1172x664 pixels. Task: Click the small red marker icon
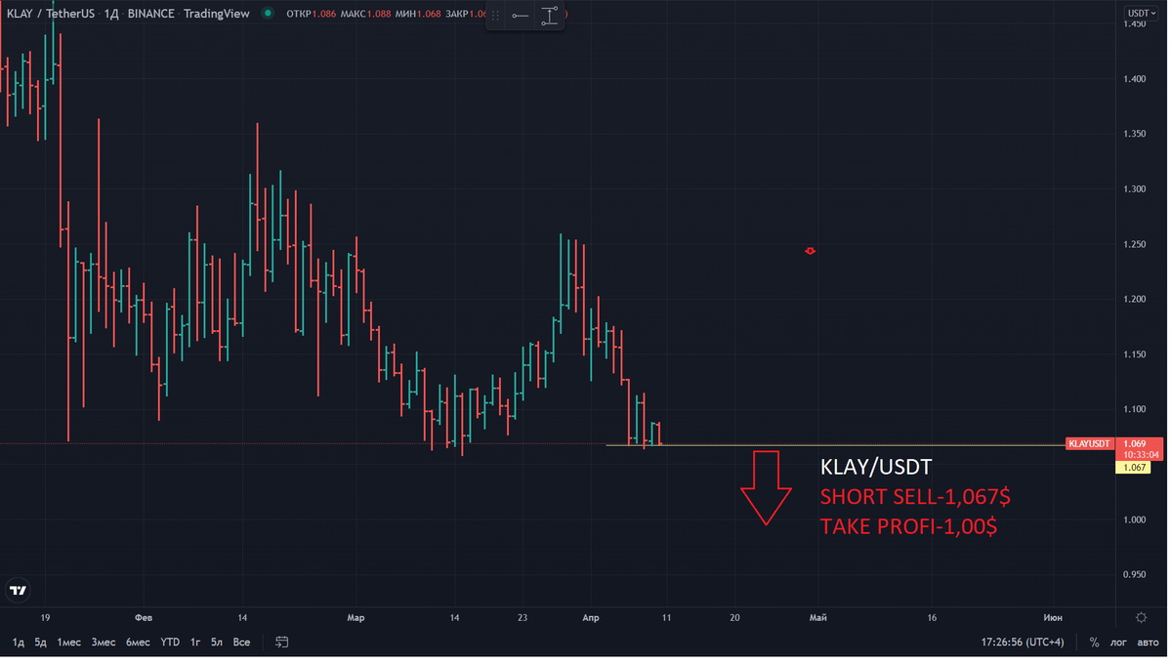[810, 251]
